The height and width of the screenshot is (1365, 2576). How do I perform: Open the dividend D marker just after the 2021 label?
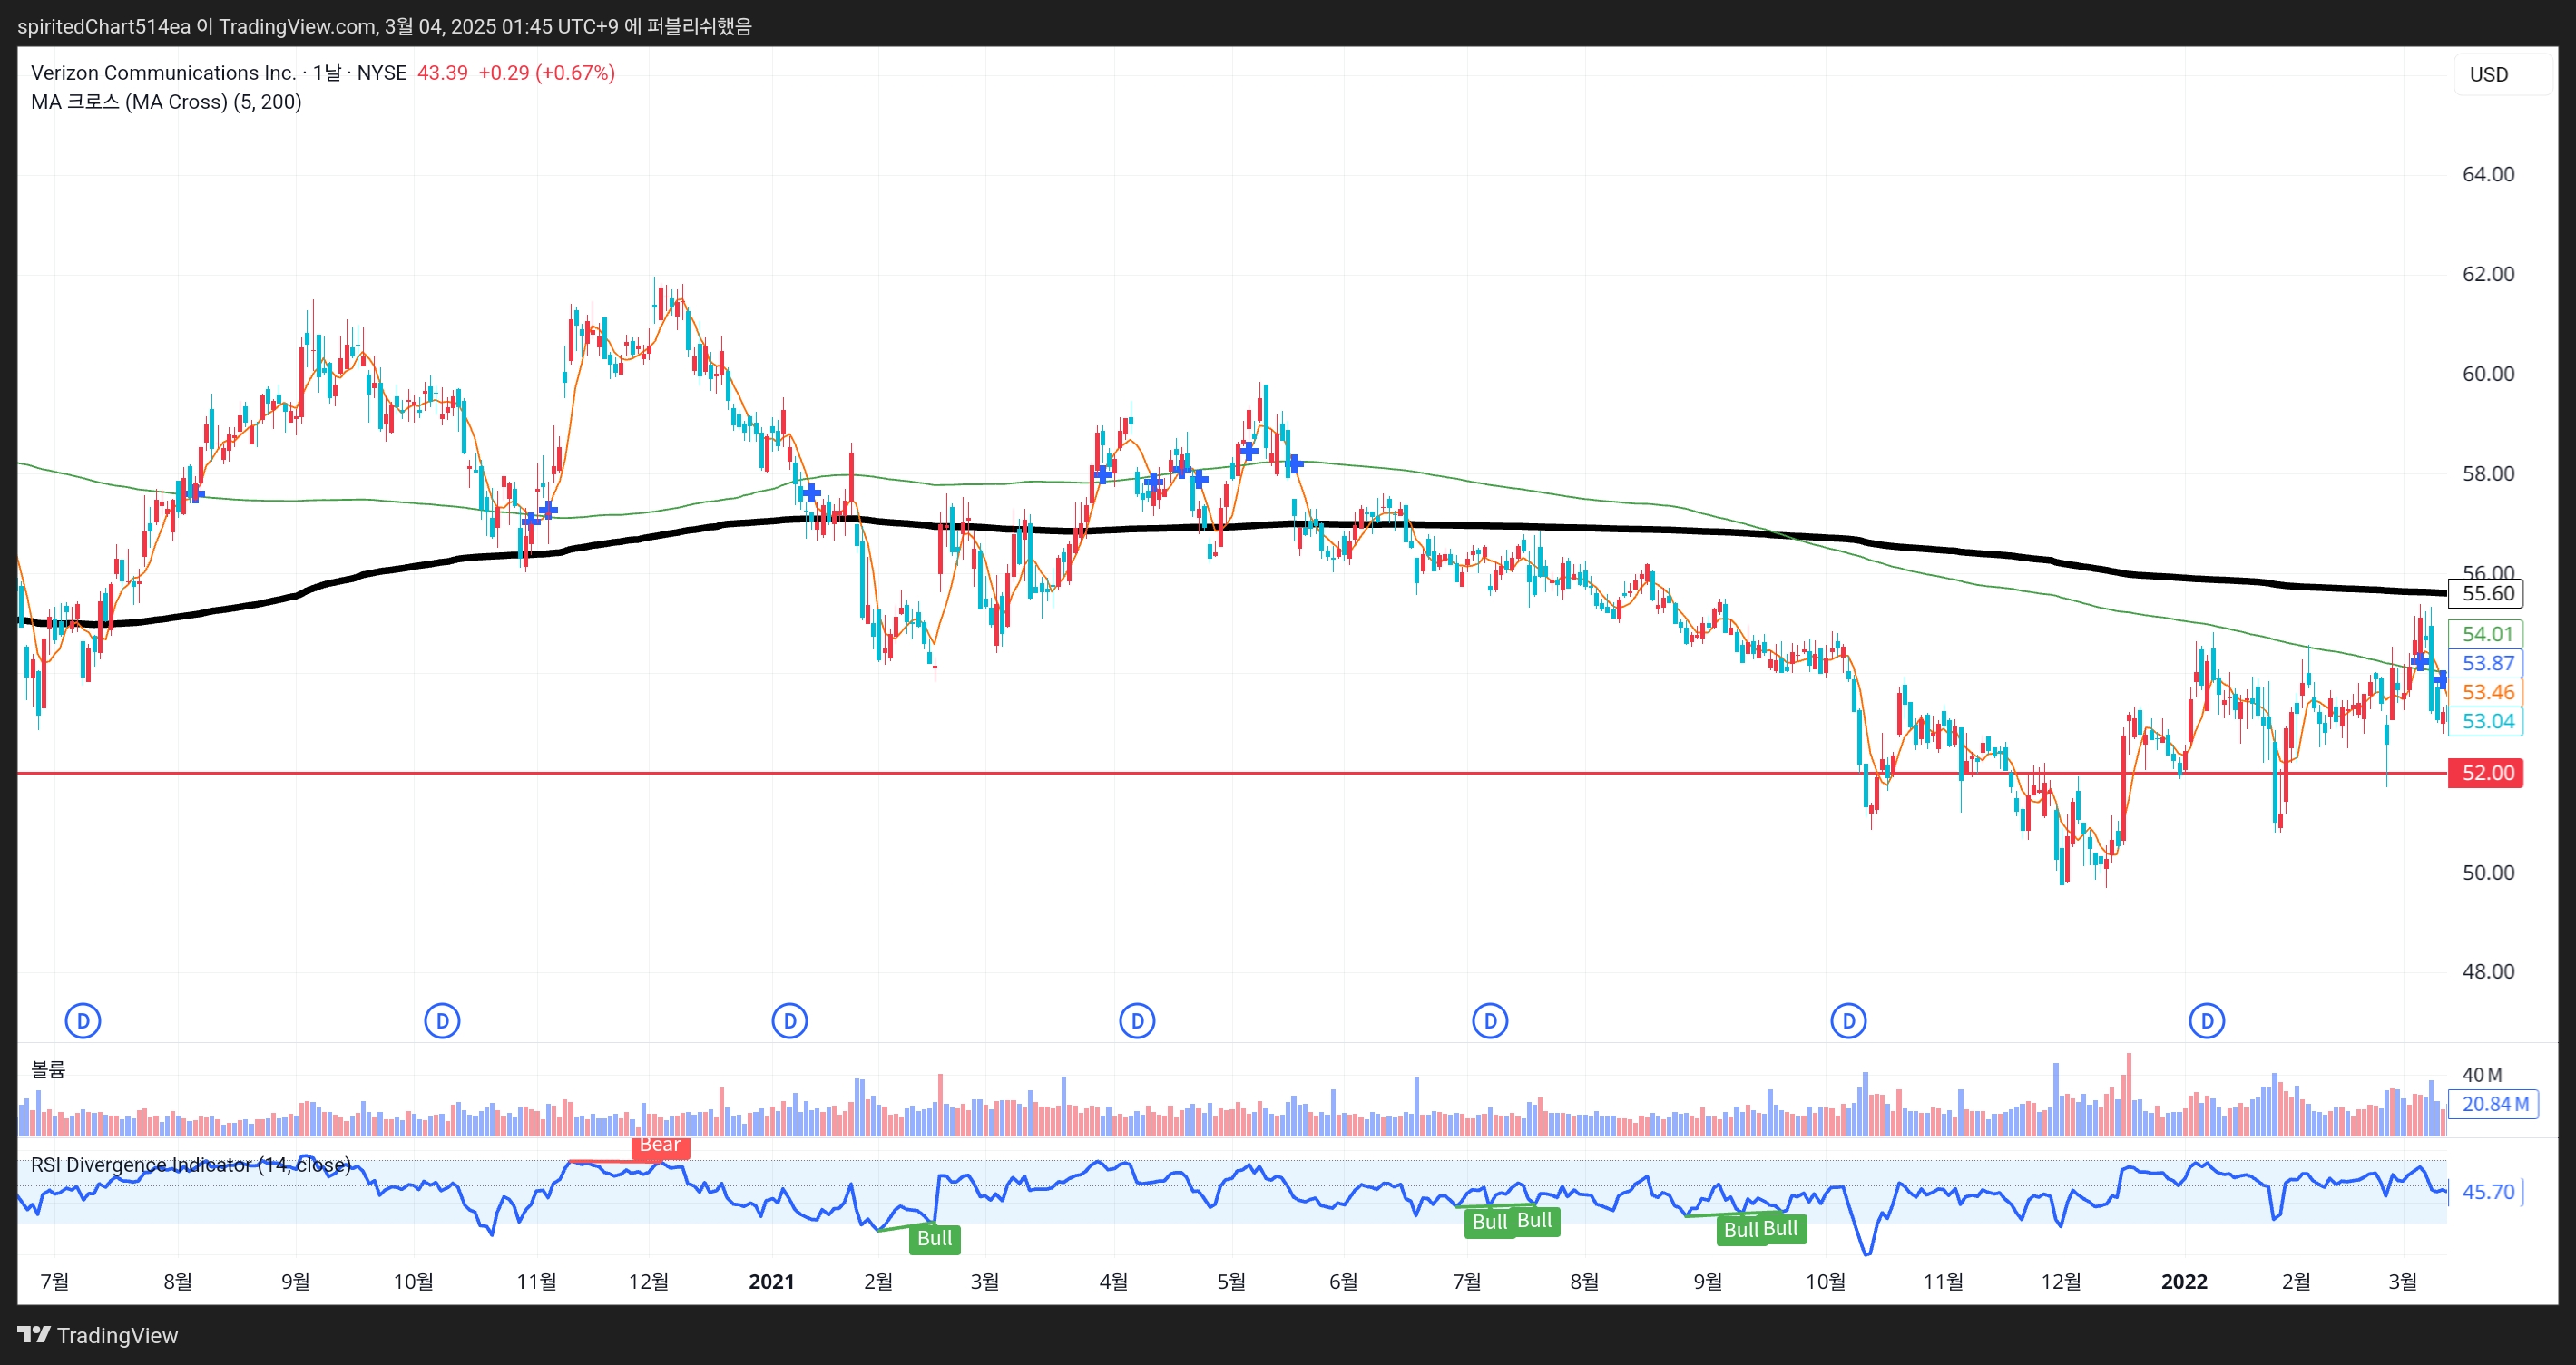coord(790,1021)
